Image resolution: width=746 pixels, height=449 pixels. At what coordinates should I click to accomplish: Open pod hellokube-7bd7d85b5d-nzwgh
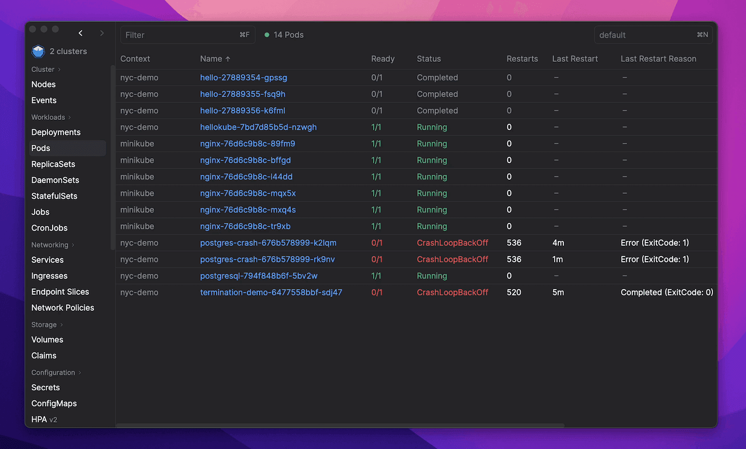(258, 127)
